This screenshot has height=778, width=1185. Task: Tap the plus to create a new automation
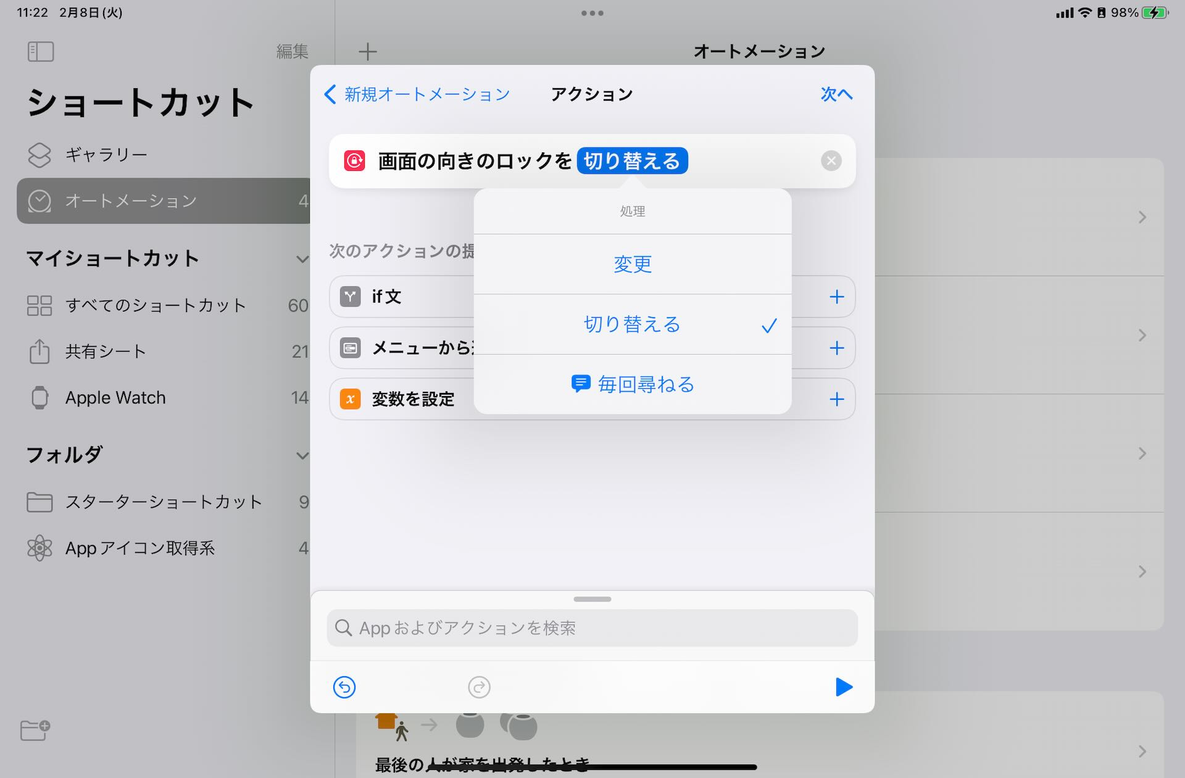(x=367, y=51)
